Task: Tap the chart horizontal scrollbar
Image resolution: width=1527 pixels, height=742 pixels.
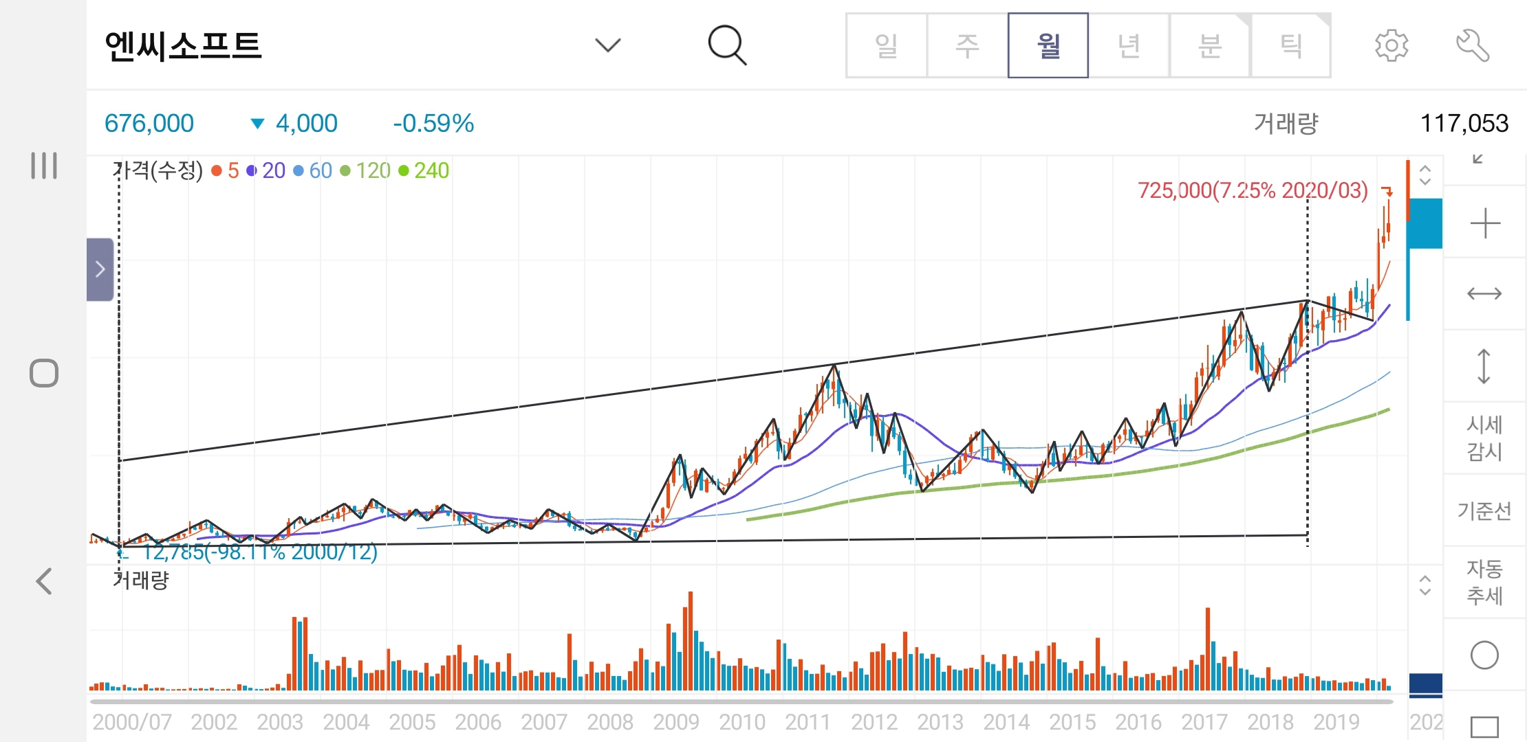Action: [x=741, y=701]
